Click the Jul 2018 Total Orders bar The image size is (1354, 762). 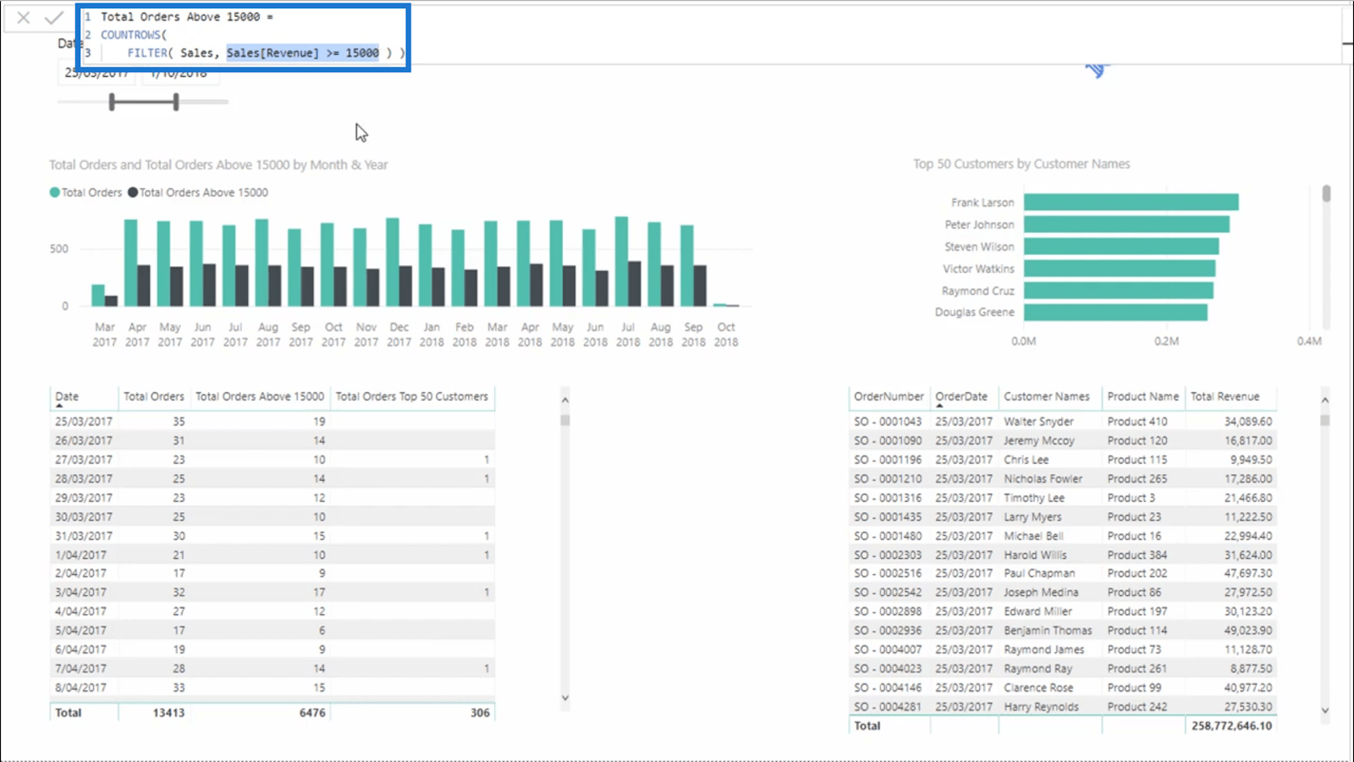tap(621, 262)
